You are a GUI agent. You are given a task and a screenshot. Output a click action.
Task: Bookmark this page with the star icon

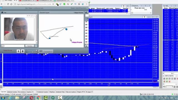53,4
